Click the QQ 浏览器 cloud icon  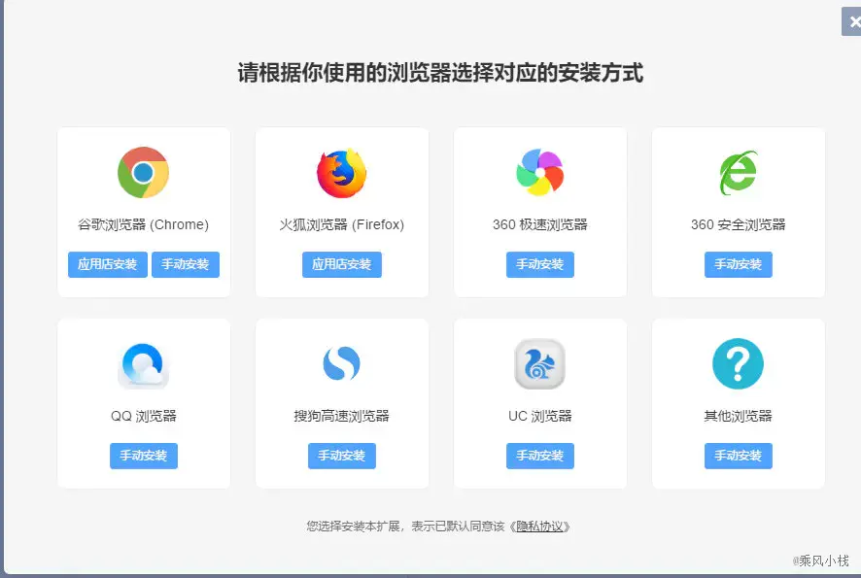(143, 364)
